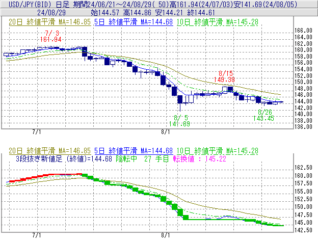318x242 pixels.
Task: Click the date 24/08/29 in second header row
Action: [51, 13]
